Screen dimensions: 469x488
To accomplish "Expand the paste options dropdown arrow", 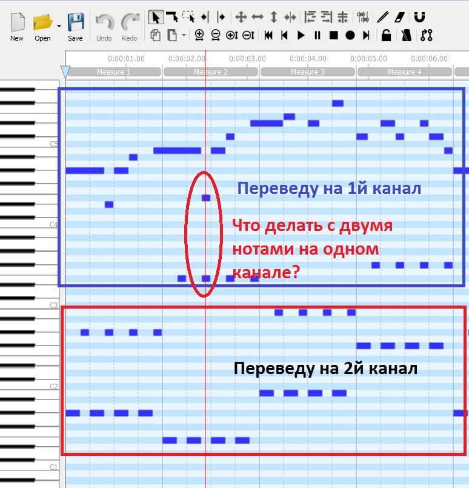I will click(184, 36).
